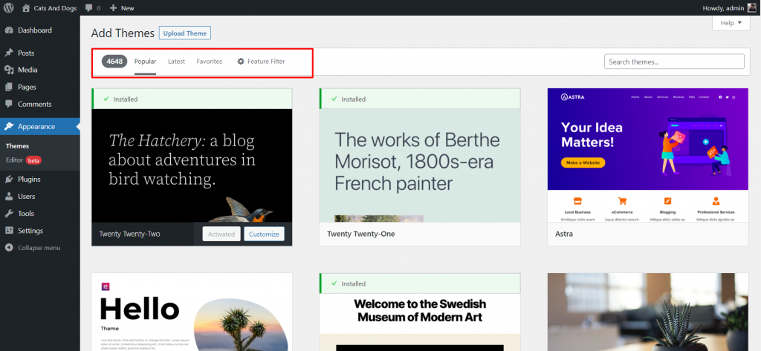Click the Activated button
This screenshot has width=761, height=351.
coord(221,234)
